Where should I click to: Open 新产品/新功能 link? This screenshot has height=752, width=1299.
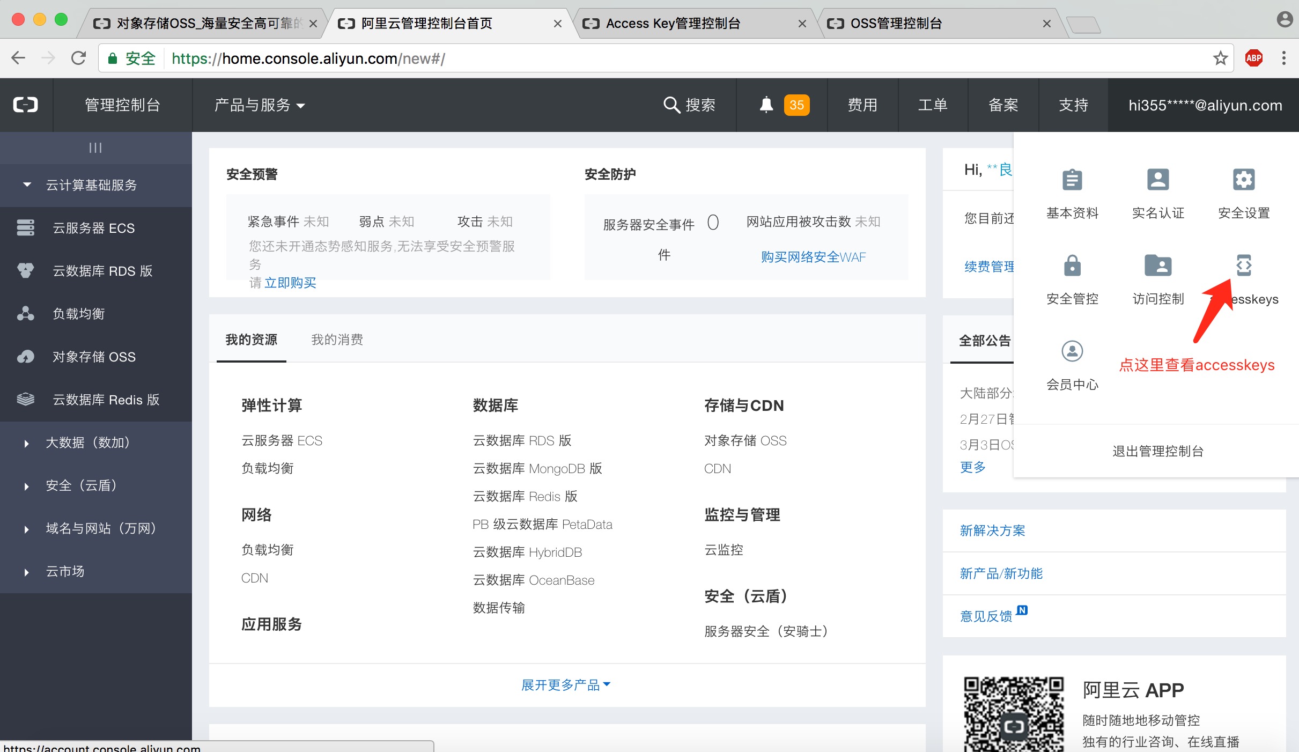click(x=1001, y=573)
